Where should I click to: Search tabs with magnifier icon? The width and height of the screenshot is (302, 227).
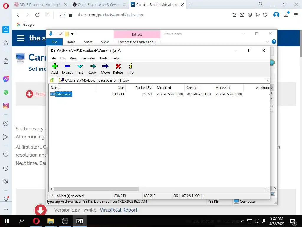click(x=261, y=4)
